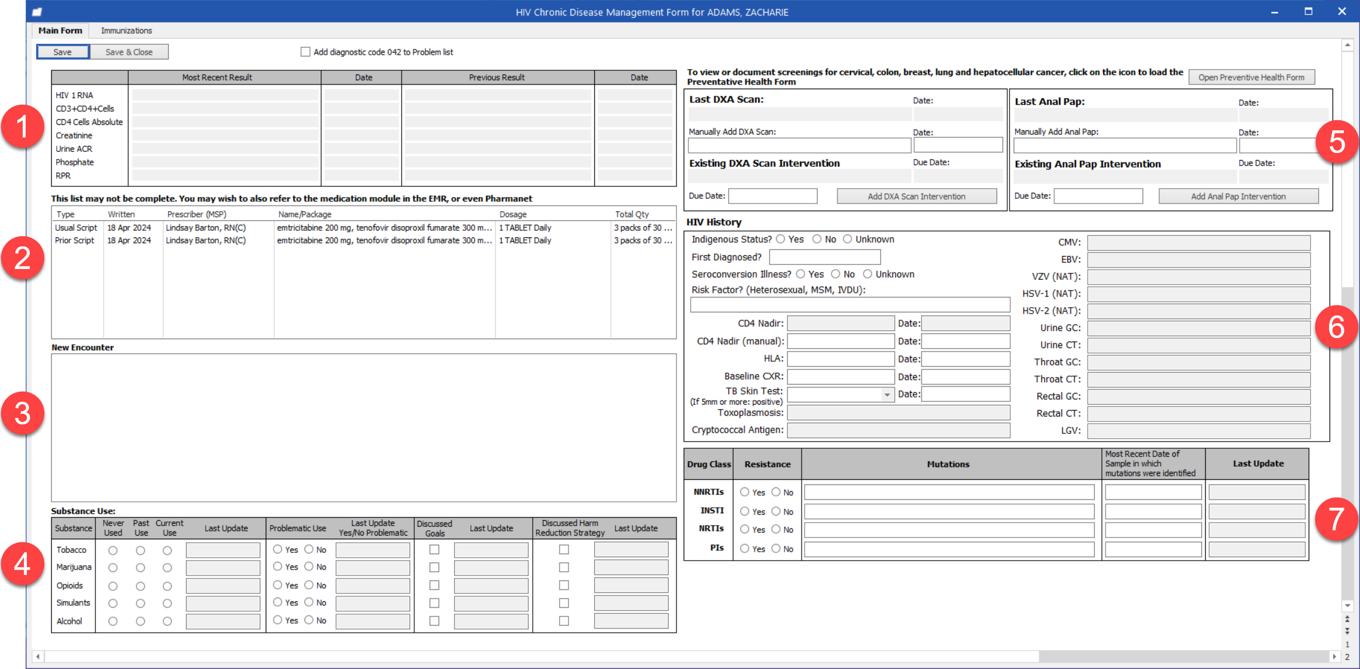Click the double-arrow next page icon
1360x669 pixels.
[x=1347, y=631]
